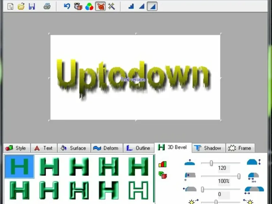Click the Uptodown text preview canvas
This screenshot has width=272, height=204.
135,78
